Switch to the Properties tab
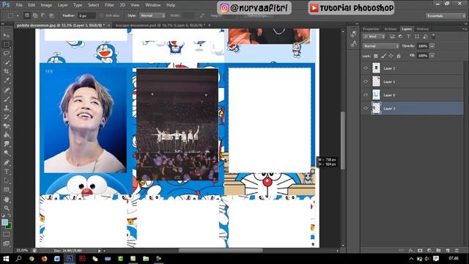 (371, 29)
